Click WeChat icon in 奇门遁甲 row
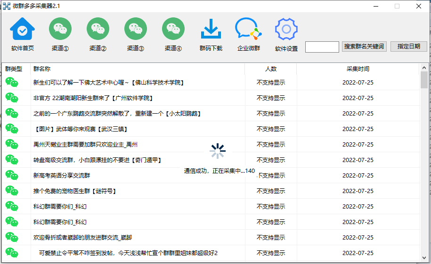The width and height of the screenshot is (431, 264). [x=12, y=160]
